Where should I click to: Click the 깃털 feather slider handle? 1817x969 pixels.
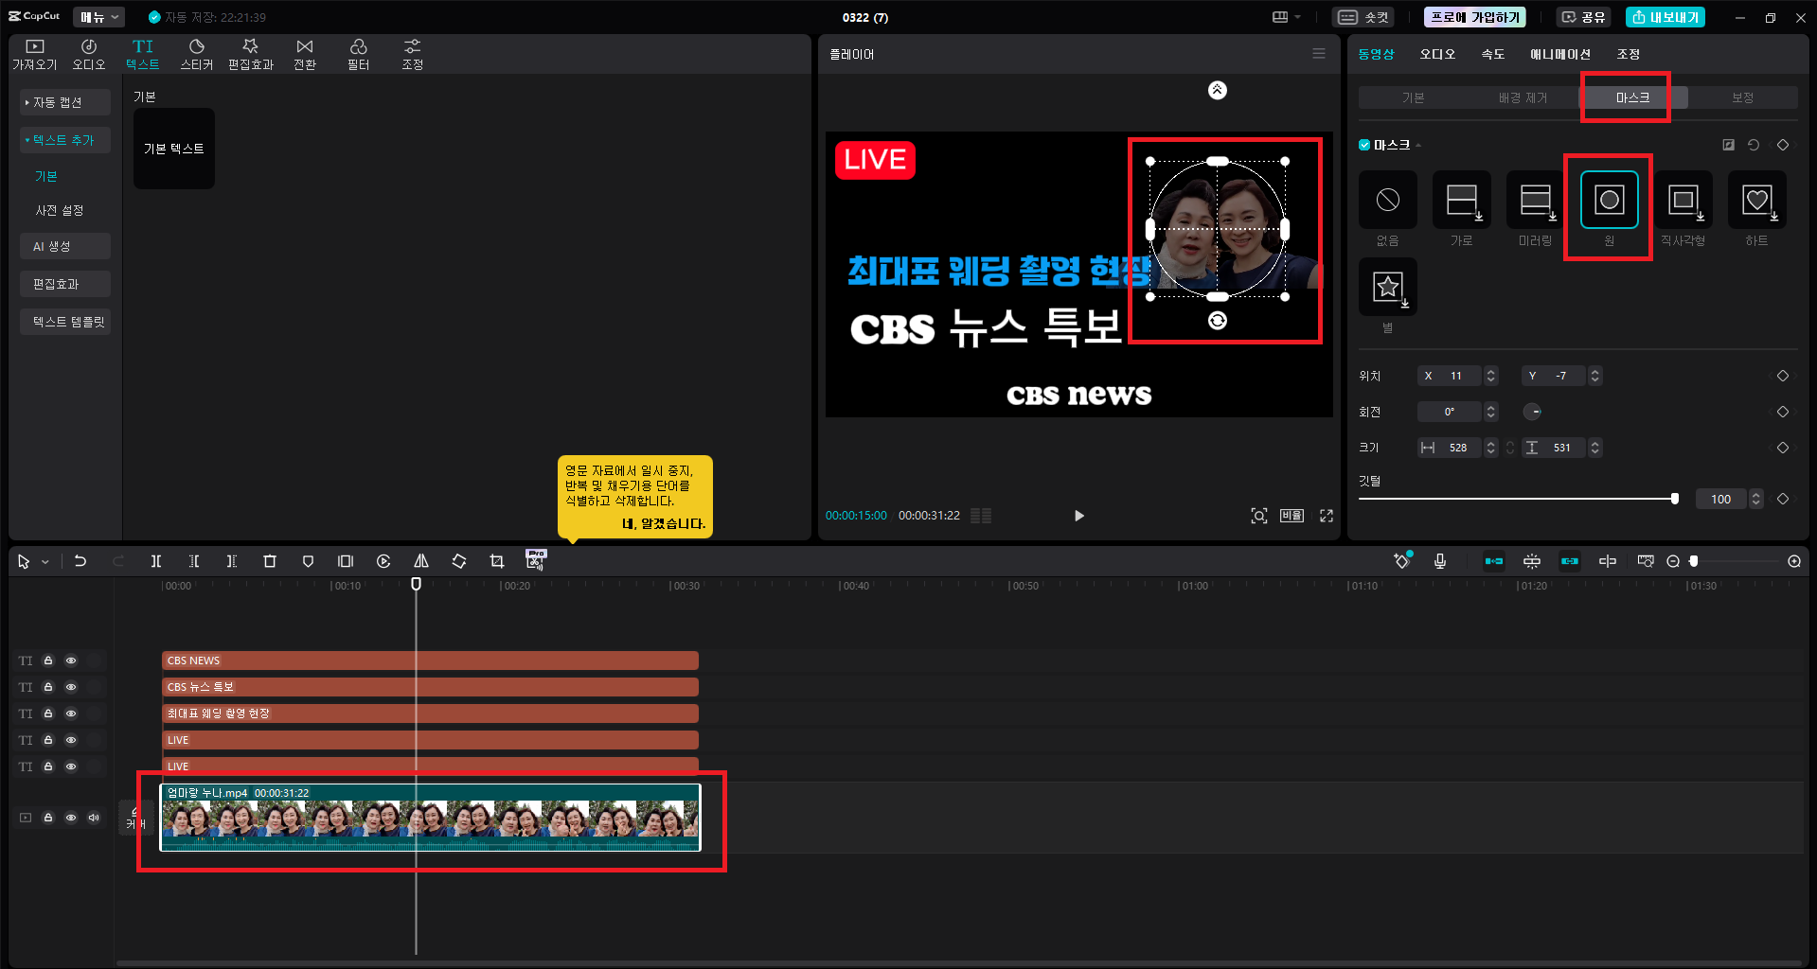(1675, 499)
